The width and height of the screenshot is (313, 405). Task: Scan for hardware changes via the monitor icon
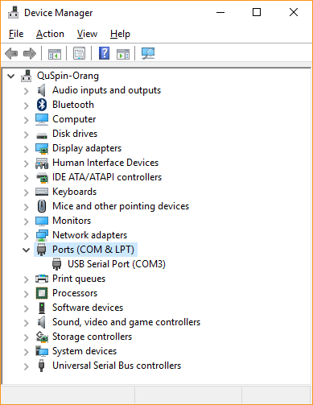coord(148,53)
